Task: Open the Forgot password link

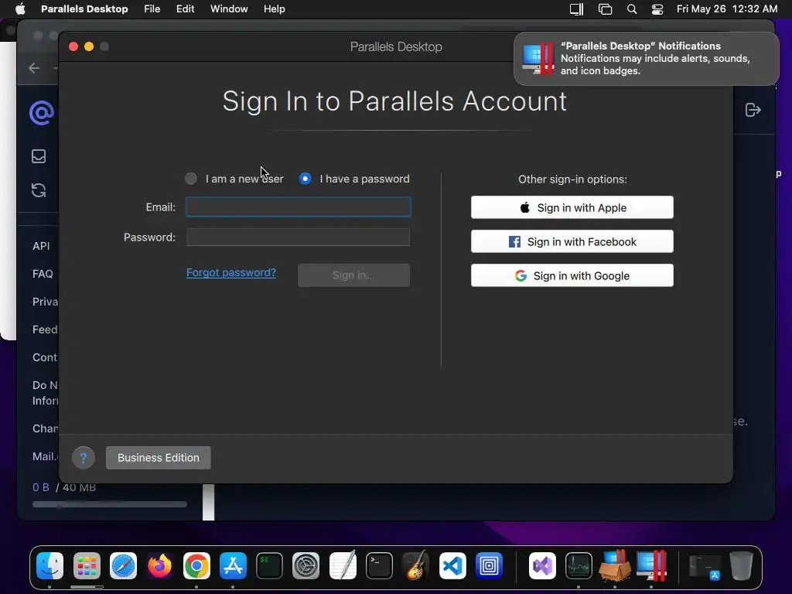Action: 231,273
